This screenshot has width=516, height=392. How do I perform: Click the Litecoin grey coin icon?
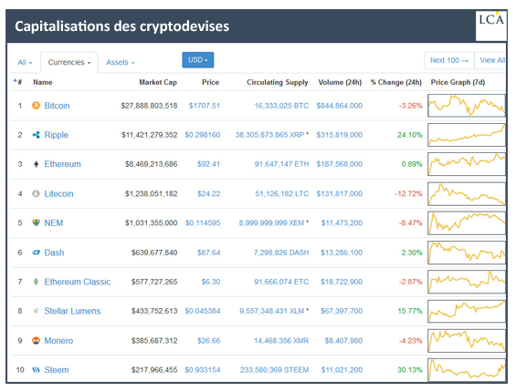(x=36, y=193)
